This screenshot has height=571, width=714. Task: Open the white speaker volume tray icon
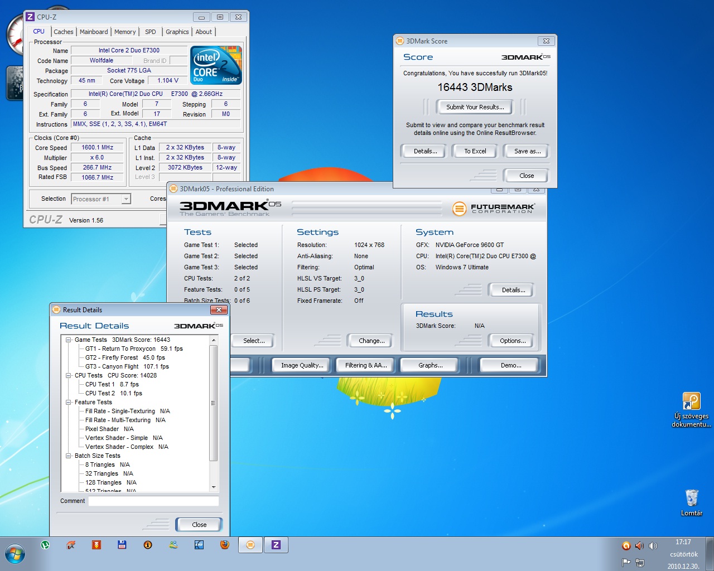pyautogui.click(x=653, y=546)
